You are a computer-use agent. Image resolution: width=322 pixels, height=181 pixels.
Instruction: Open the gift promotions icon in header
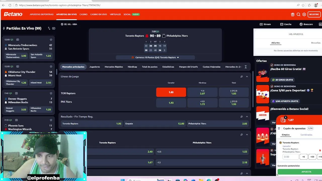pyautogui.click(x=293, y=14)
